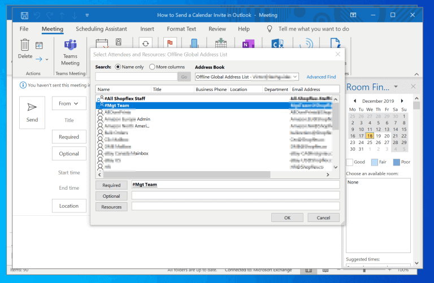434x283 pixels.
Task: Open the Scheduling Assistant tab
Action: (101, 29)
